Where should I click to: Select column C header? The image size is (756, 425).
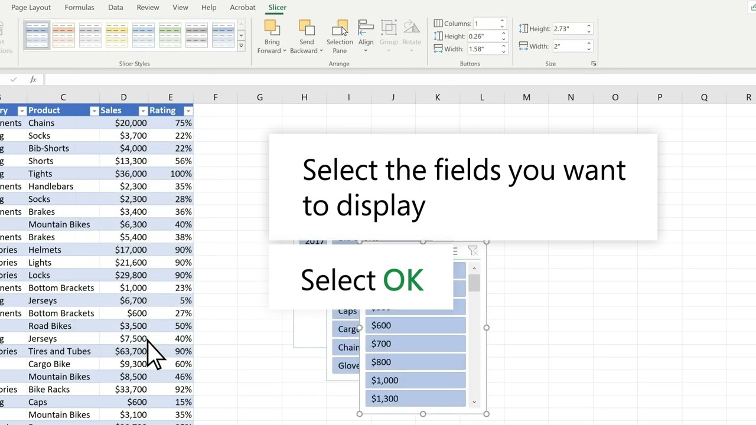63,97
